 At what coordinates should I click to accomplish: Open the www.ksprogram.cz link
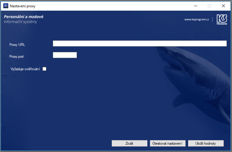tap(197, 19)
